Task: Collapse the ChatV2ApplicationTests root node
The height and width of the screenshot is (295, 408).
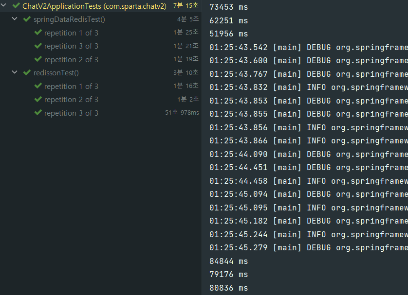Action: (x=3, y=5)
